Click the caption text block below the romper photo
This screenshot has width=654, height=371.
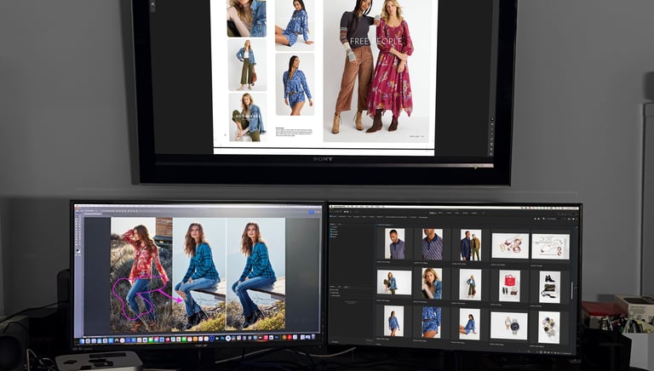294,132
